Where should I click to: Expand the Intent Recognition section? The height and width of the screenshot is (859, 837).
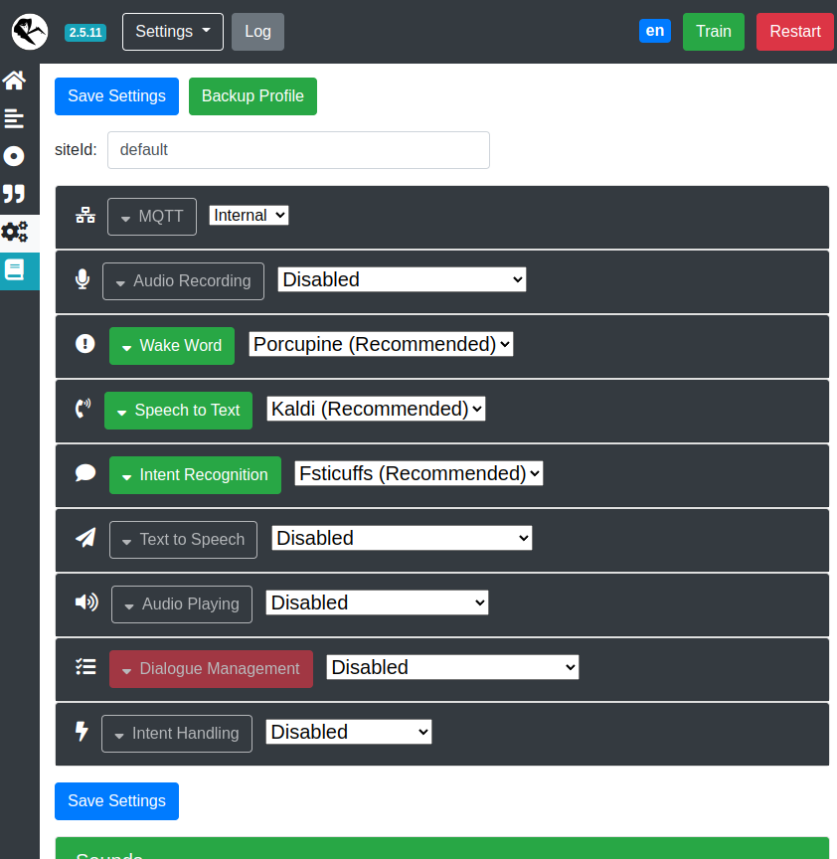click(x=195, y=475)
